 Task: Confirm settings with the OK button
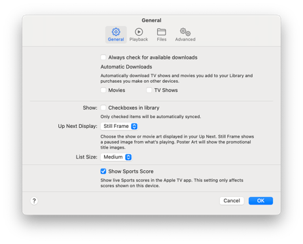pos(260,201)
